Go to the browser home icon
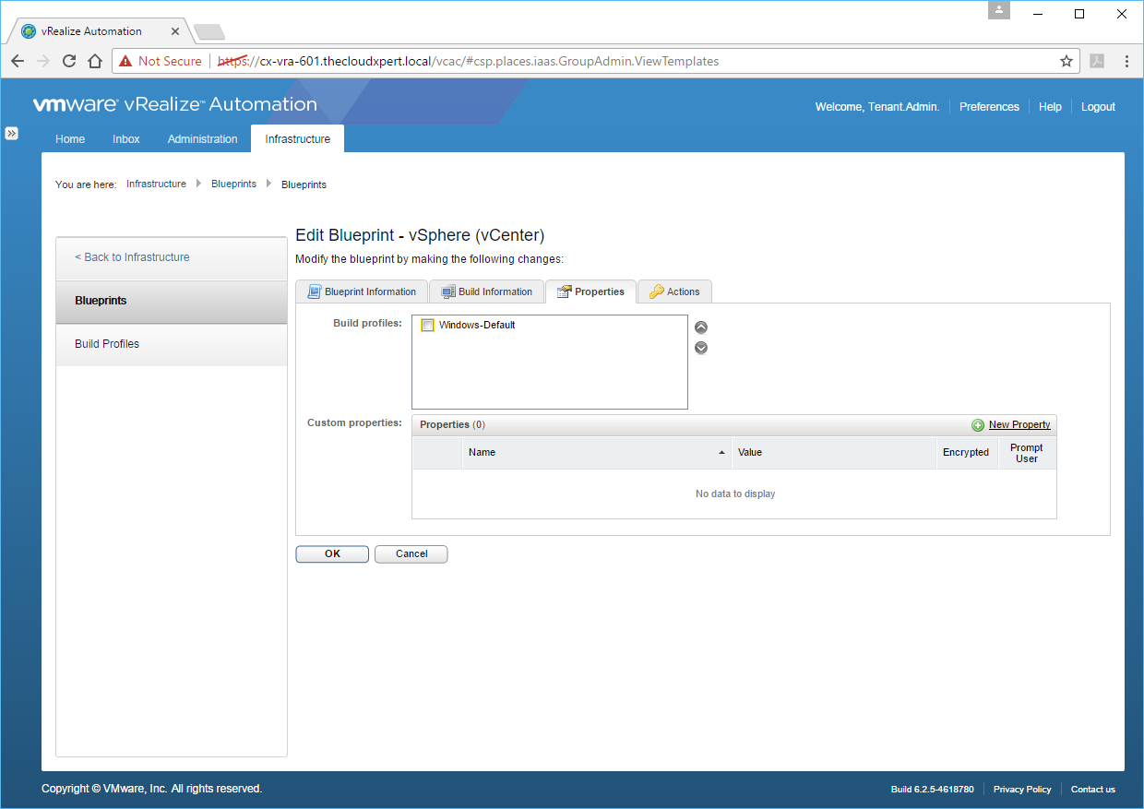This screenshot has height=809, width=1144. [x=94, y=61]
